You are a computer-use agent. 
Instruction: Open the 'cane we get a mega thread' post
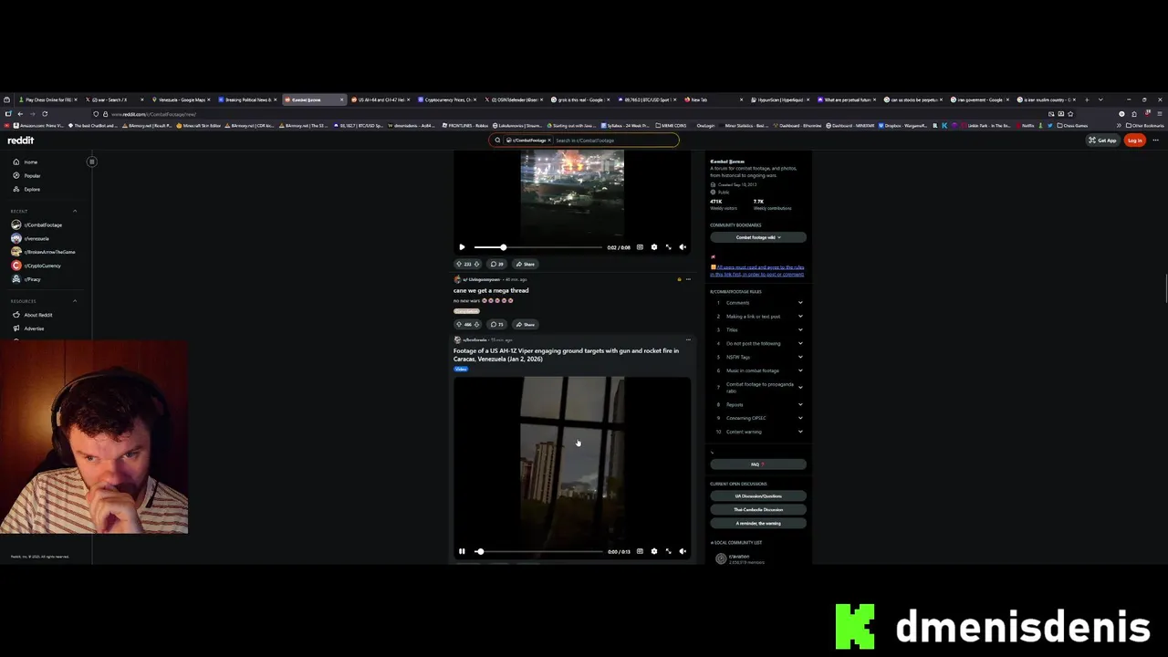[491, 290]
